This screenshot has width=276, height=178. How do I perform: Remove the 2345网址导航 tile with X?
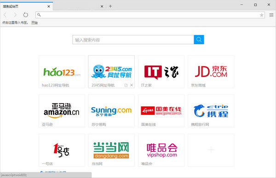132,85
